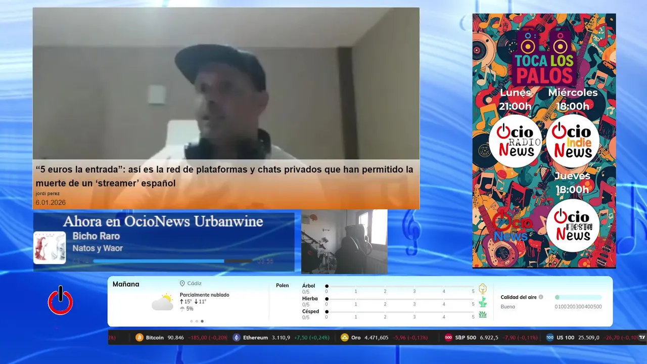Click the Bitcoin price 90.846
Viewport: 647px width, 364px height.
176,338
